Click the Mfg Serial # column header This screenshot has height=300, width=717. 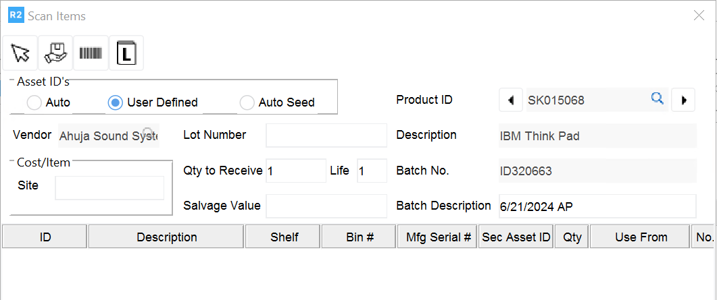[x=438, y=237]
